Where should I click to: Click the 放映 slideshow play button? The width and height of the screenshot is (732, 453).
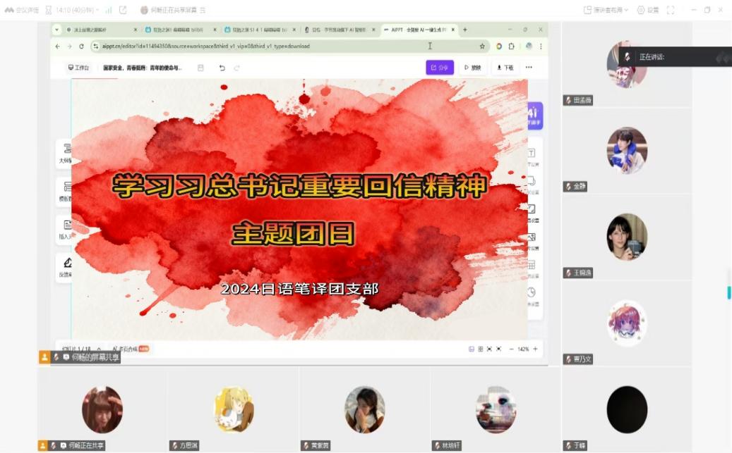click(x=473, y=68)
